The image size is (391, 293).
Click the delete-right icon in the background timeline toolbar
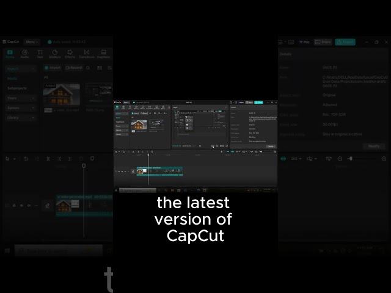pyautogui.click(x=70, y=159)
